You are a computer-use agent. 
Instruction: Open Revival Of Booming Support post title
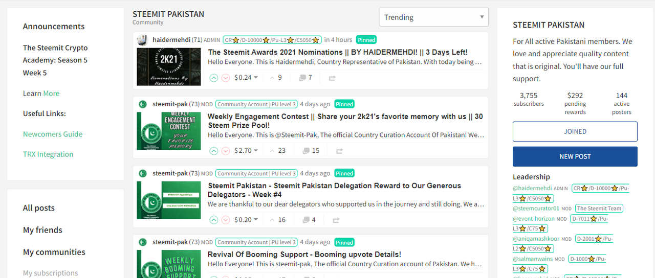(304, 254)
